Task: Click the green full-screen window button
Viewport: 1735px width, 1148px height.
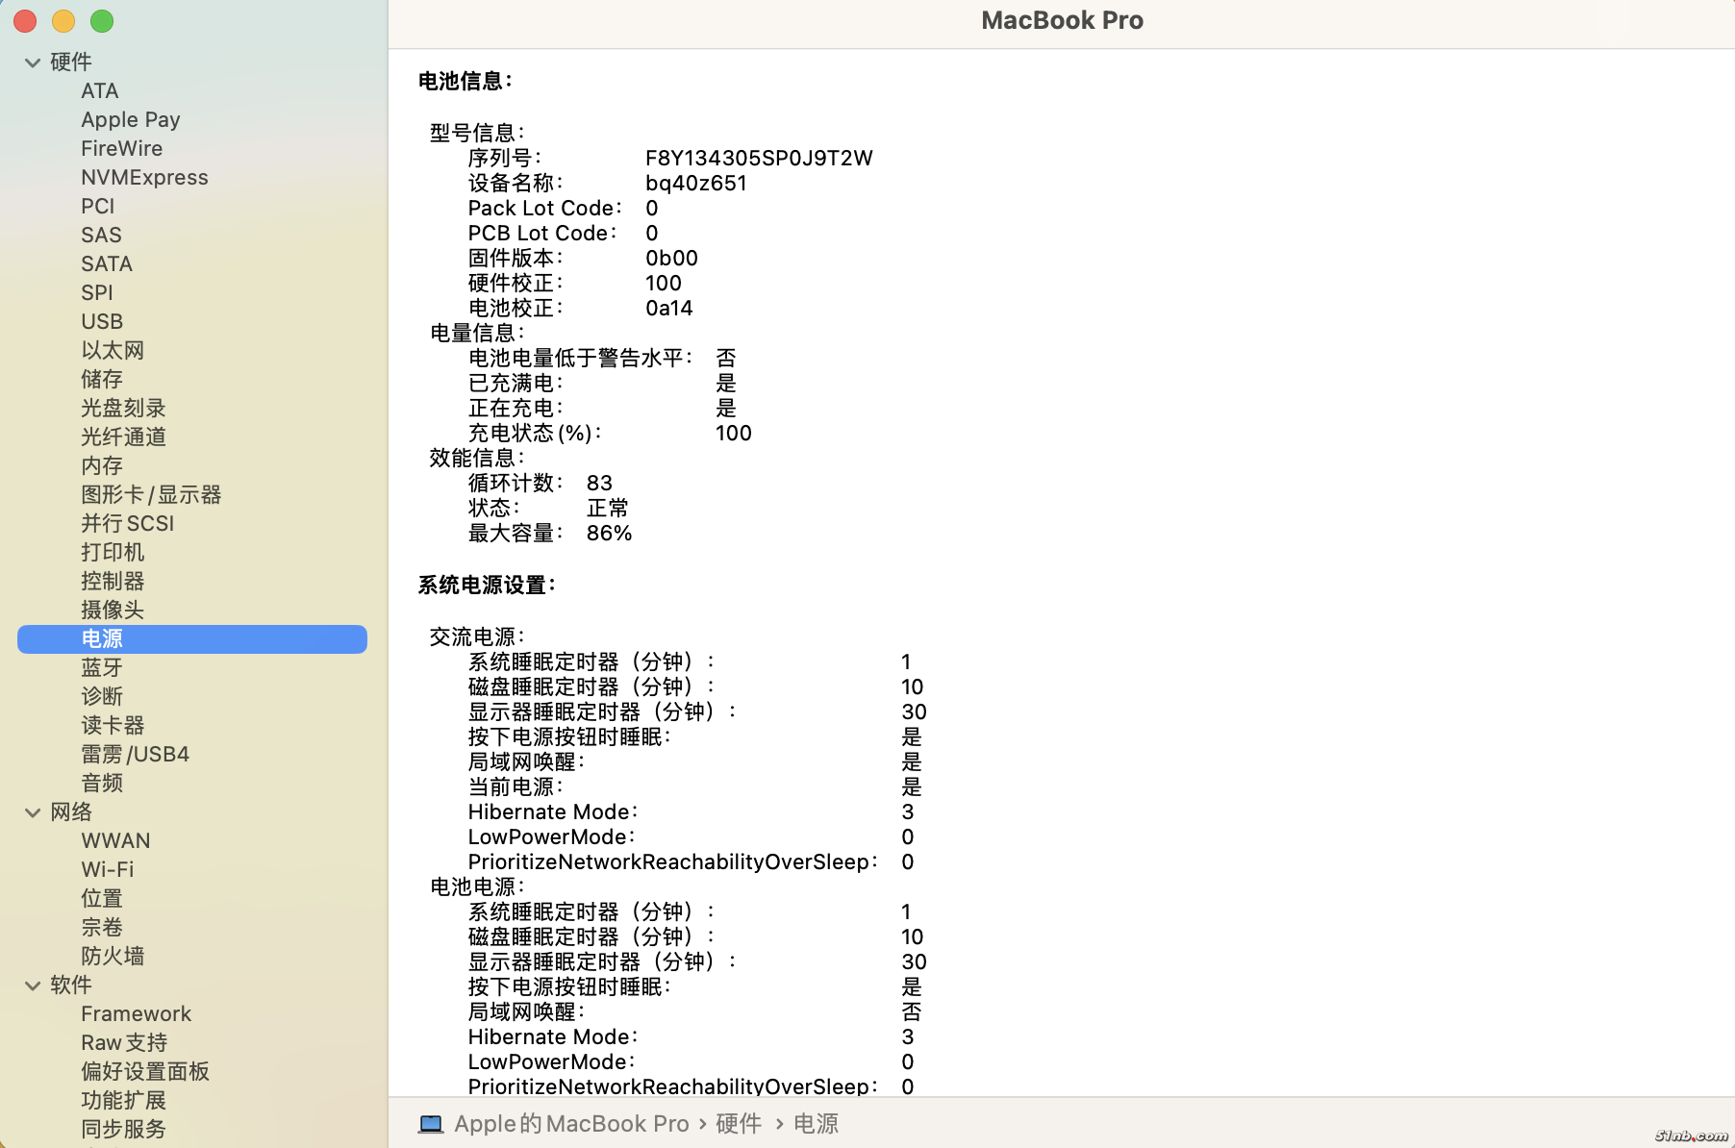Action: coord(102,21)
